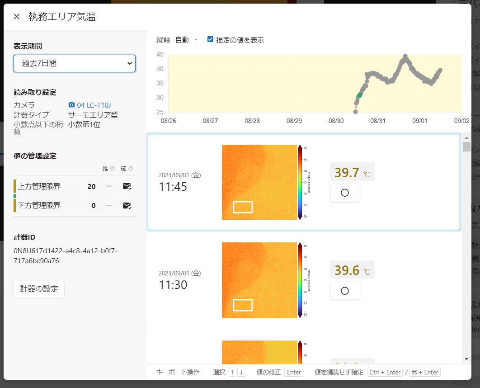Click the 08/31 date label on chart axis
This screenshot has height=388, width=480.
pos(378,121)
